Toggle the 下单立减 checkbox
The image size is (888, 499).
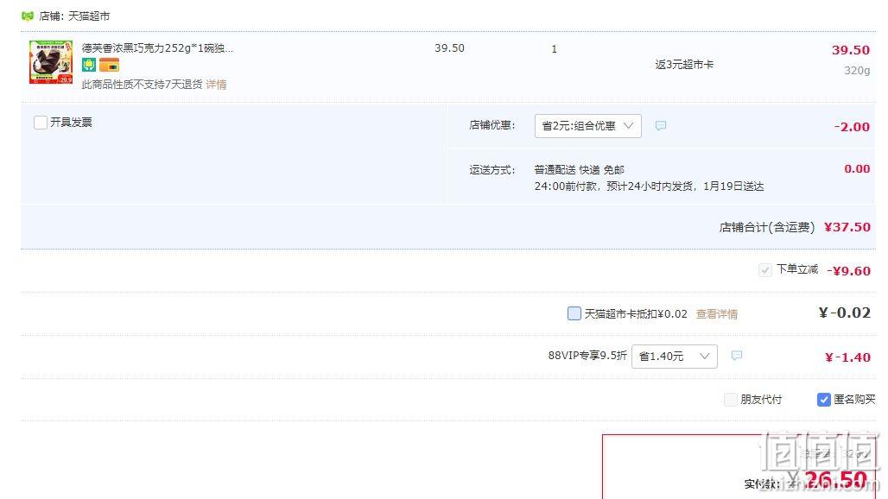765,270
